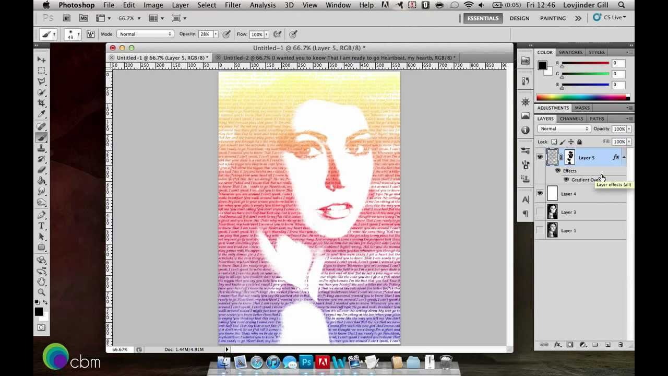Switch to the Painting workspace
The height and width of the screenshot is (376, 668).
click(553, 18)
